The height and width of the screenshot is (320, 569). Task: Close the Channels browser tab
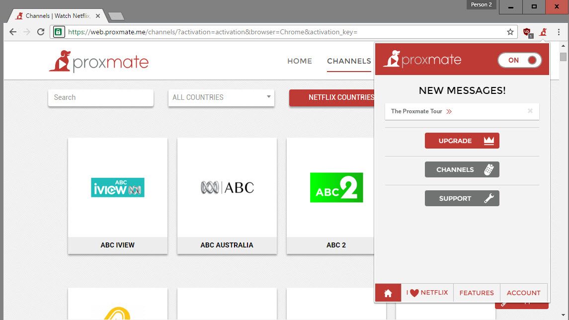(x=97, y=16)
